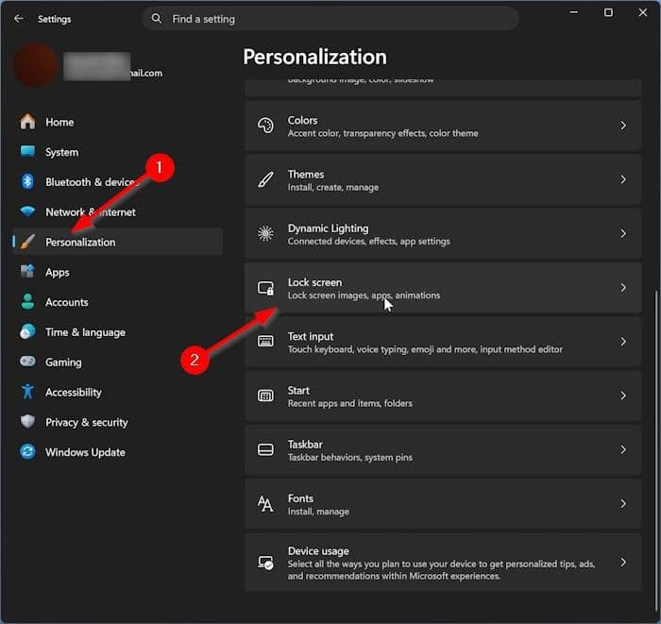Click the Apps icon in sidebar
The width and height of the screenshot is (661, 624).
[27, 272]
